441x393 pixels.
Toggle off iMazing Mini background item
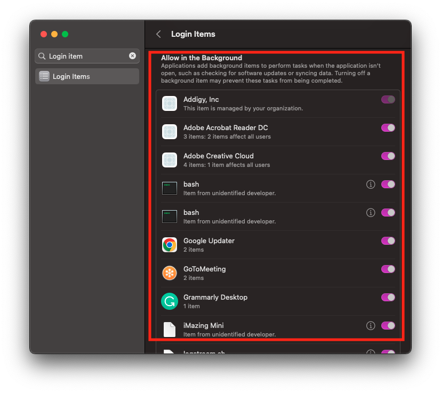tap(388, 326)
